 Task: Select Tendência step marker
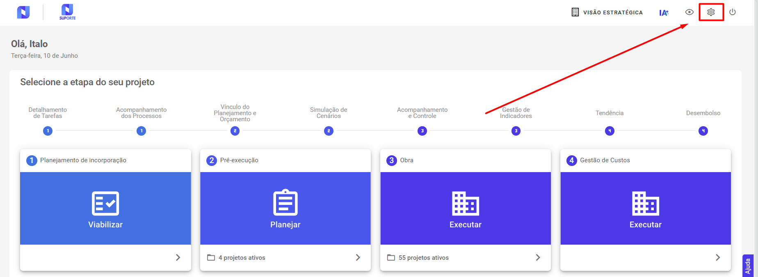click(x=610, y=131)
